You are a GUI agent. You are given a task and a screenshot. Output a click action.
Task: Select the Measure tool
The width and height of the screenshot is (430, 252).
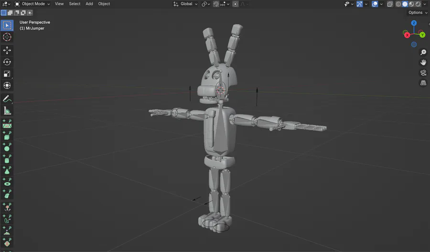7,111
